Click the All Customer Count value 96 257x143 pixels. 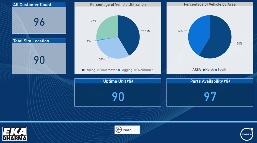39,22
